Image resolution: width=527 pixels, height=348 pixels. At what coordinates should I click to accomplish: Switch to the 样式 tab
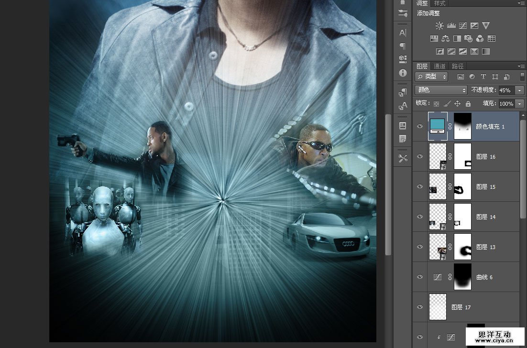(x=439, y=3)
